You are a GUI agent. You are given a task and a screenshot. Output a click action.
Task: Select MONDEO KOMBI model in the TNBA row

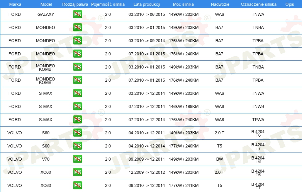click(46, 67)
